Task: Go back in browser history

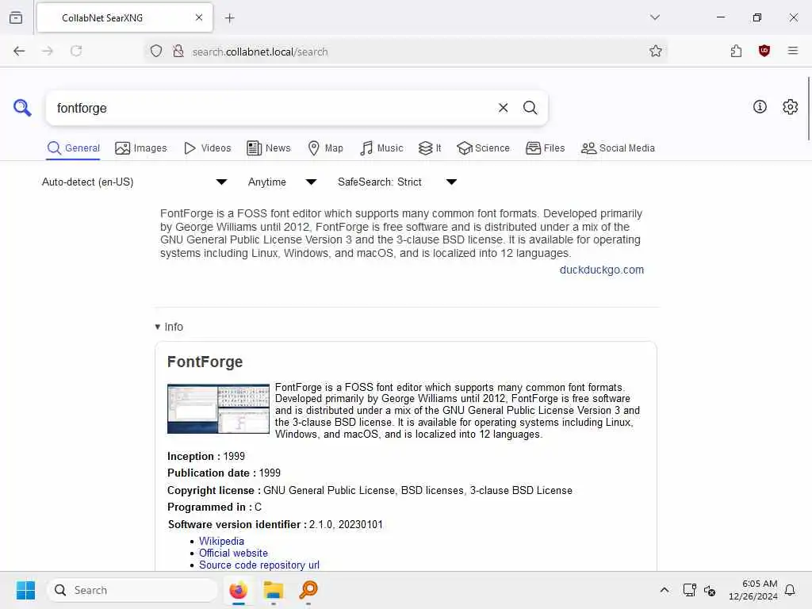Action: [x=19, y=51]
